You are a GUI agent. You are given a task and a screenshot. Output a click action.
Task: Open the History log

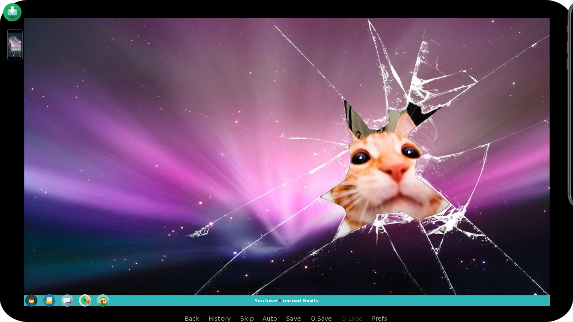220,319
